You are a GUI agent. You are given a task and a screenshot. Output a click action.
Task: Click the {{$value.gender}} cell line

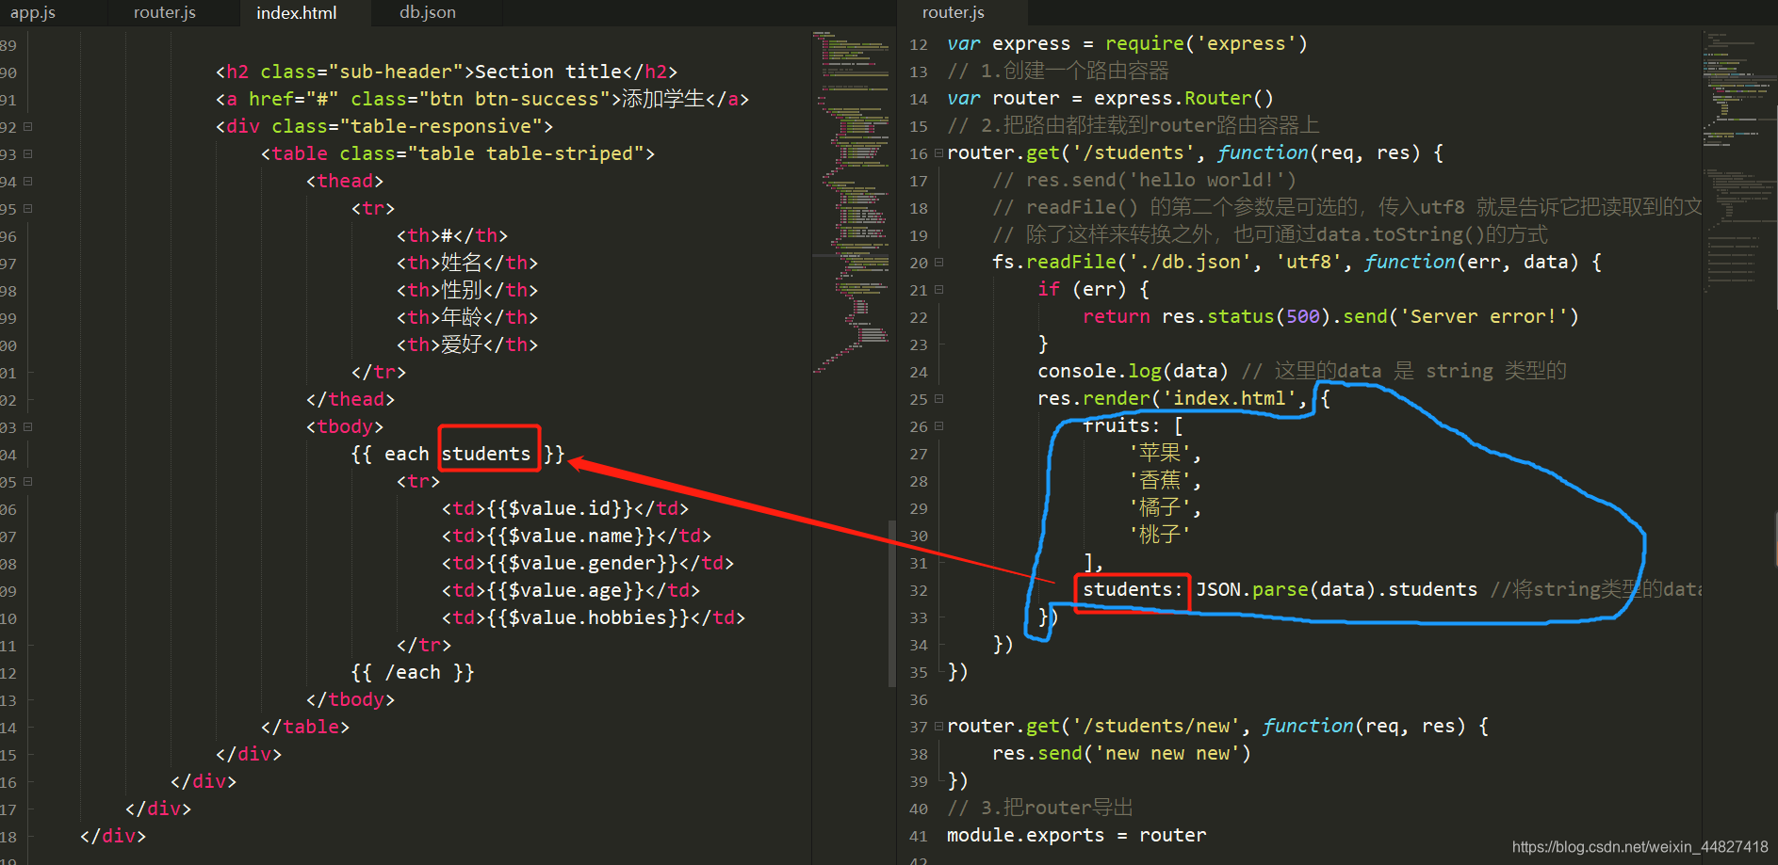coord(588,563)
